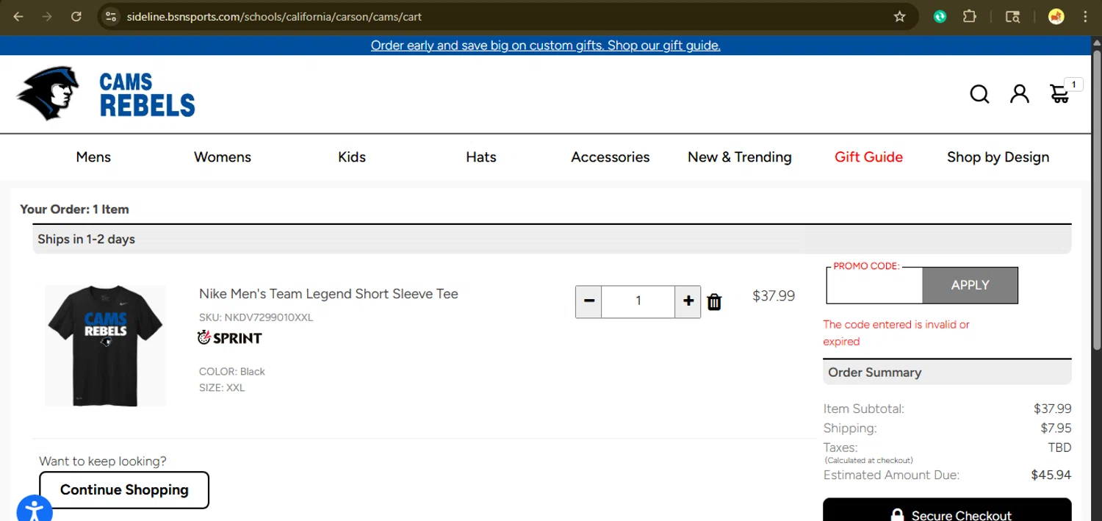1102x521 pixels.
Task: Click the black Nike tee thumbnail
Action: (105, 346)
